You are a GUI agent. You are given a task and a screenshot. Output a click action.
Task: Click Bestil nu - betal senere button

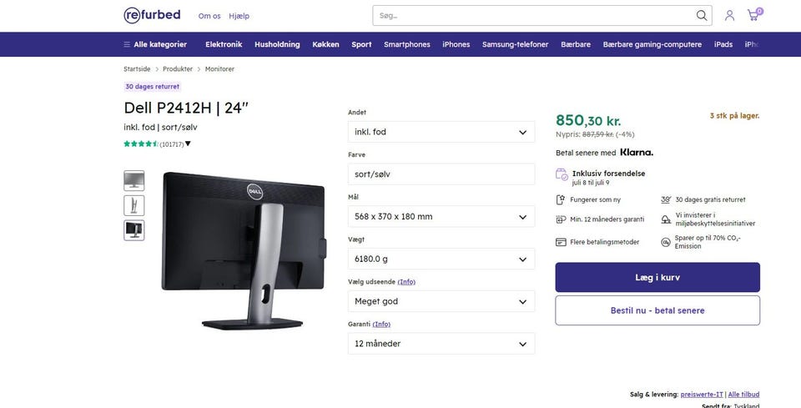click(x=657, y=310)
